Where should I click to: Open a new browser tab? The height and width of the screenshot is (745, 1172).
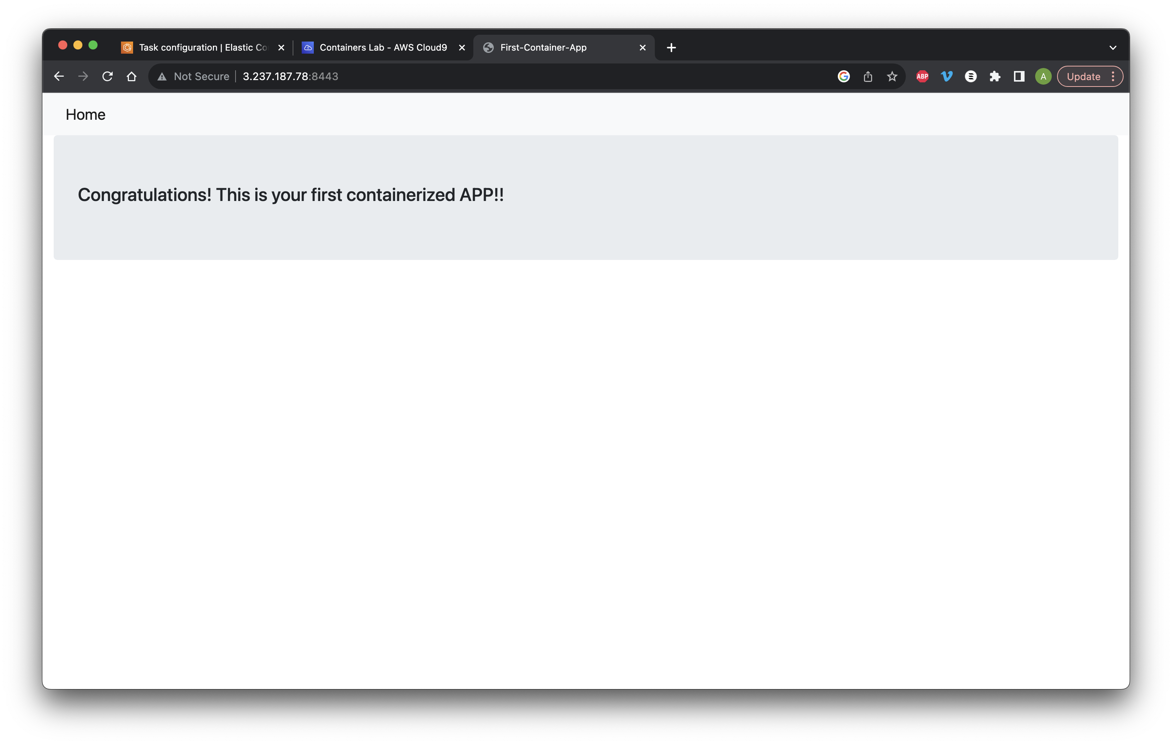tap(671, 48)
